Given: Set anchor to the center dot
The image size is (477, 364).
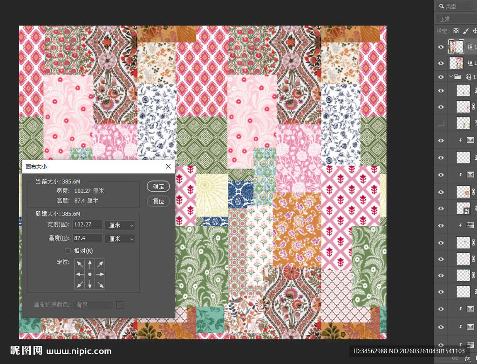Looking at the screenshot, I should (90, 275).
